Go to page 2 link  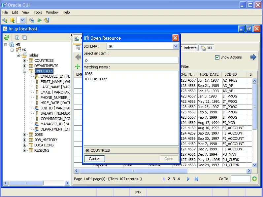169,179
